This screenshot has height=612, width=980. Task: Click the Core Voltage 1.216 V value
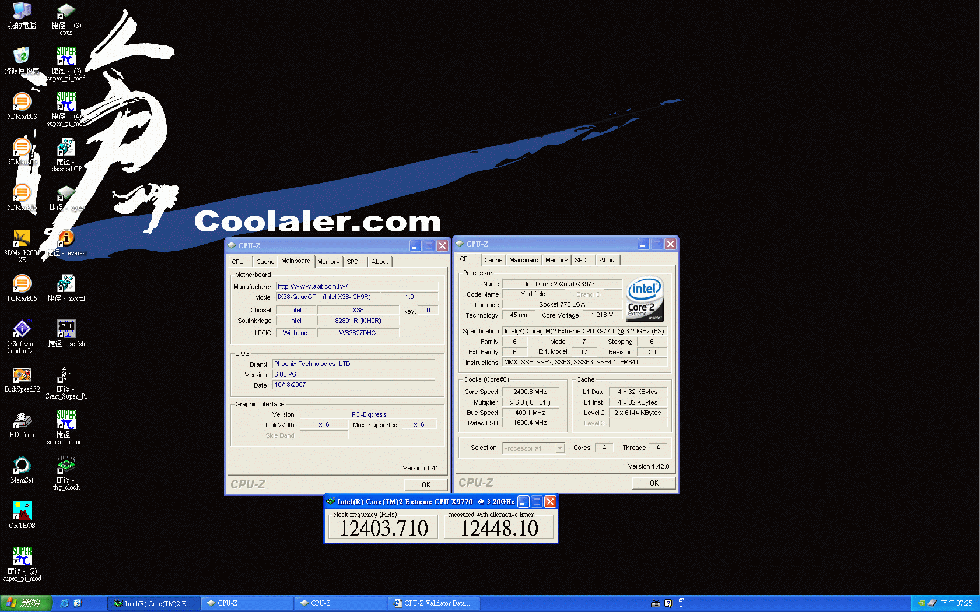[x=603, y=315]
